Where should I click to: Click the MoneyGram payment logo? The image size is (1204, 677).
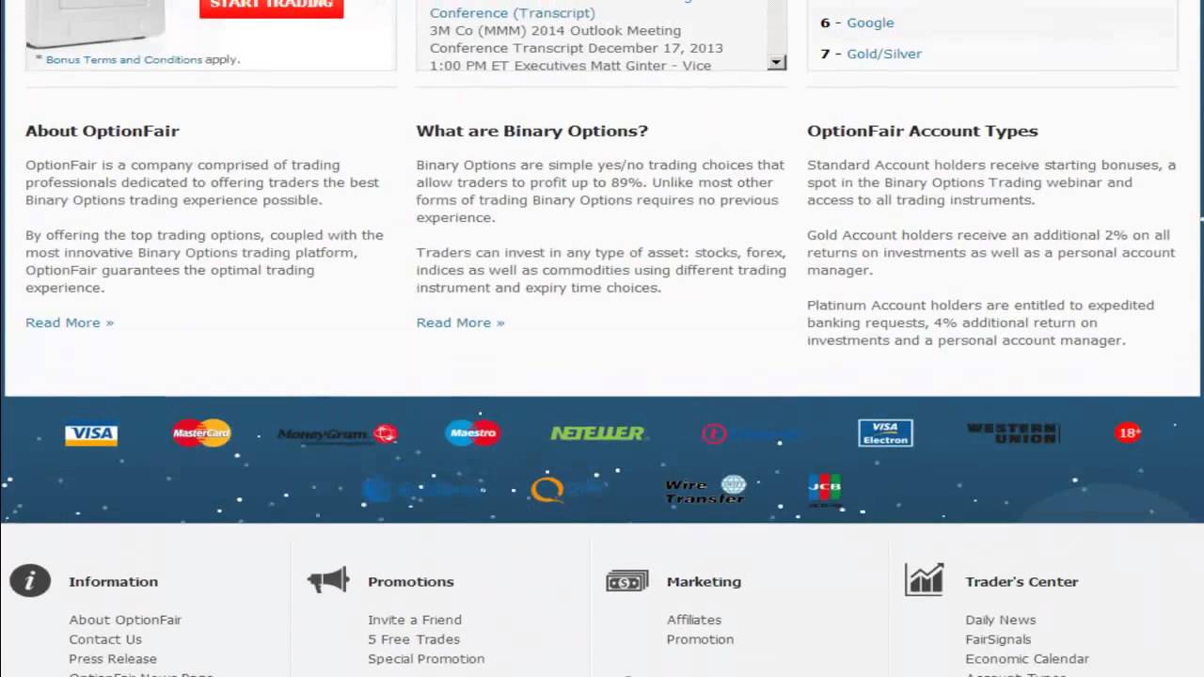click(338, 433)
